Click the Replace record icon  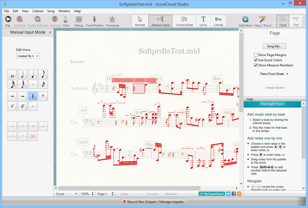55,19
